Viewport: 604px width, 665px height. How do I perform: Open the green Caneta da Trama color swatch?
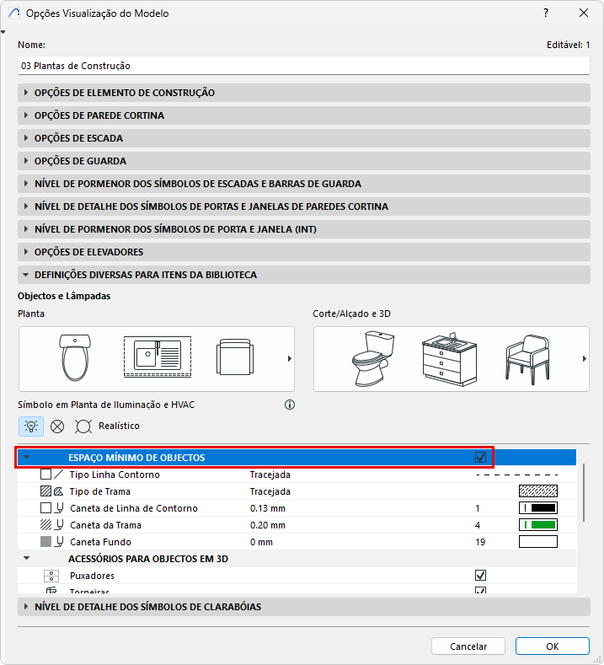pyautogui.click(x=538, y=525)
